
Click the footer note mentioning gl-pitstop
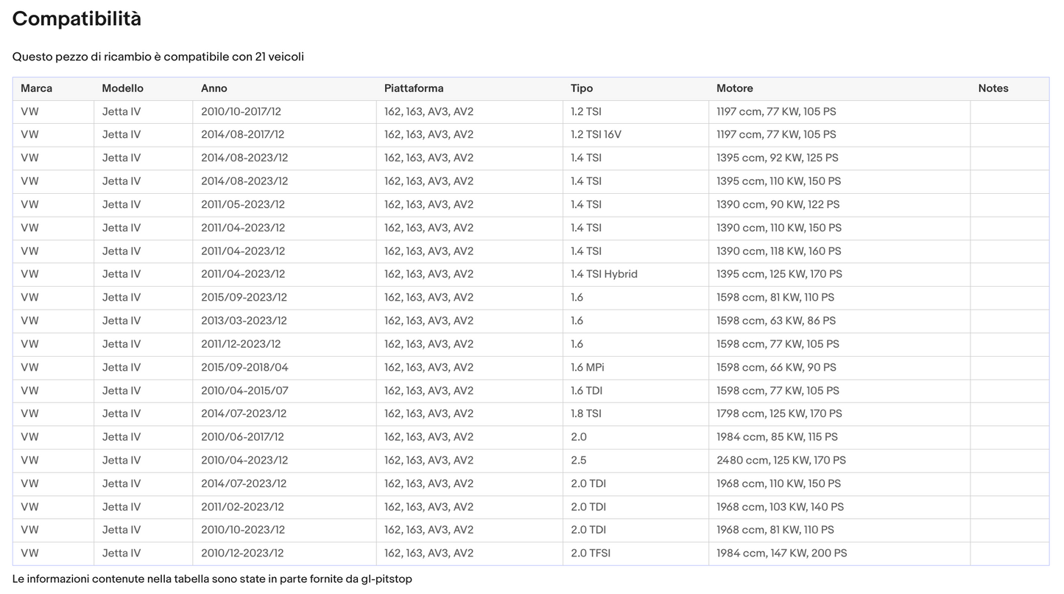pos(212,579)
